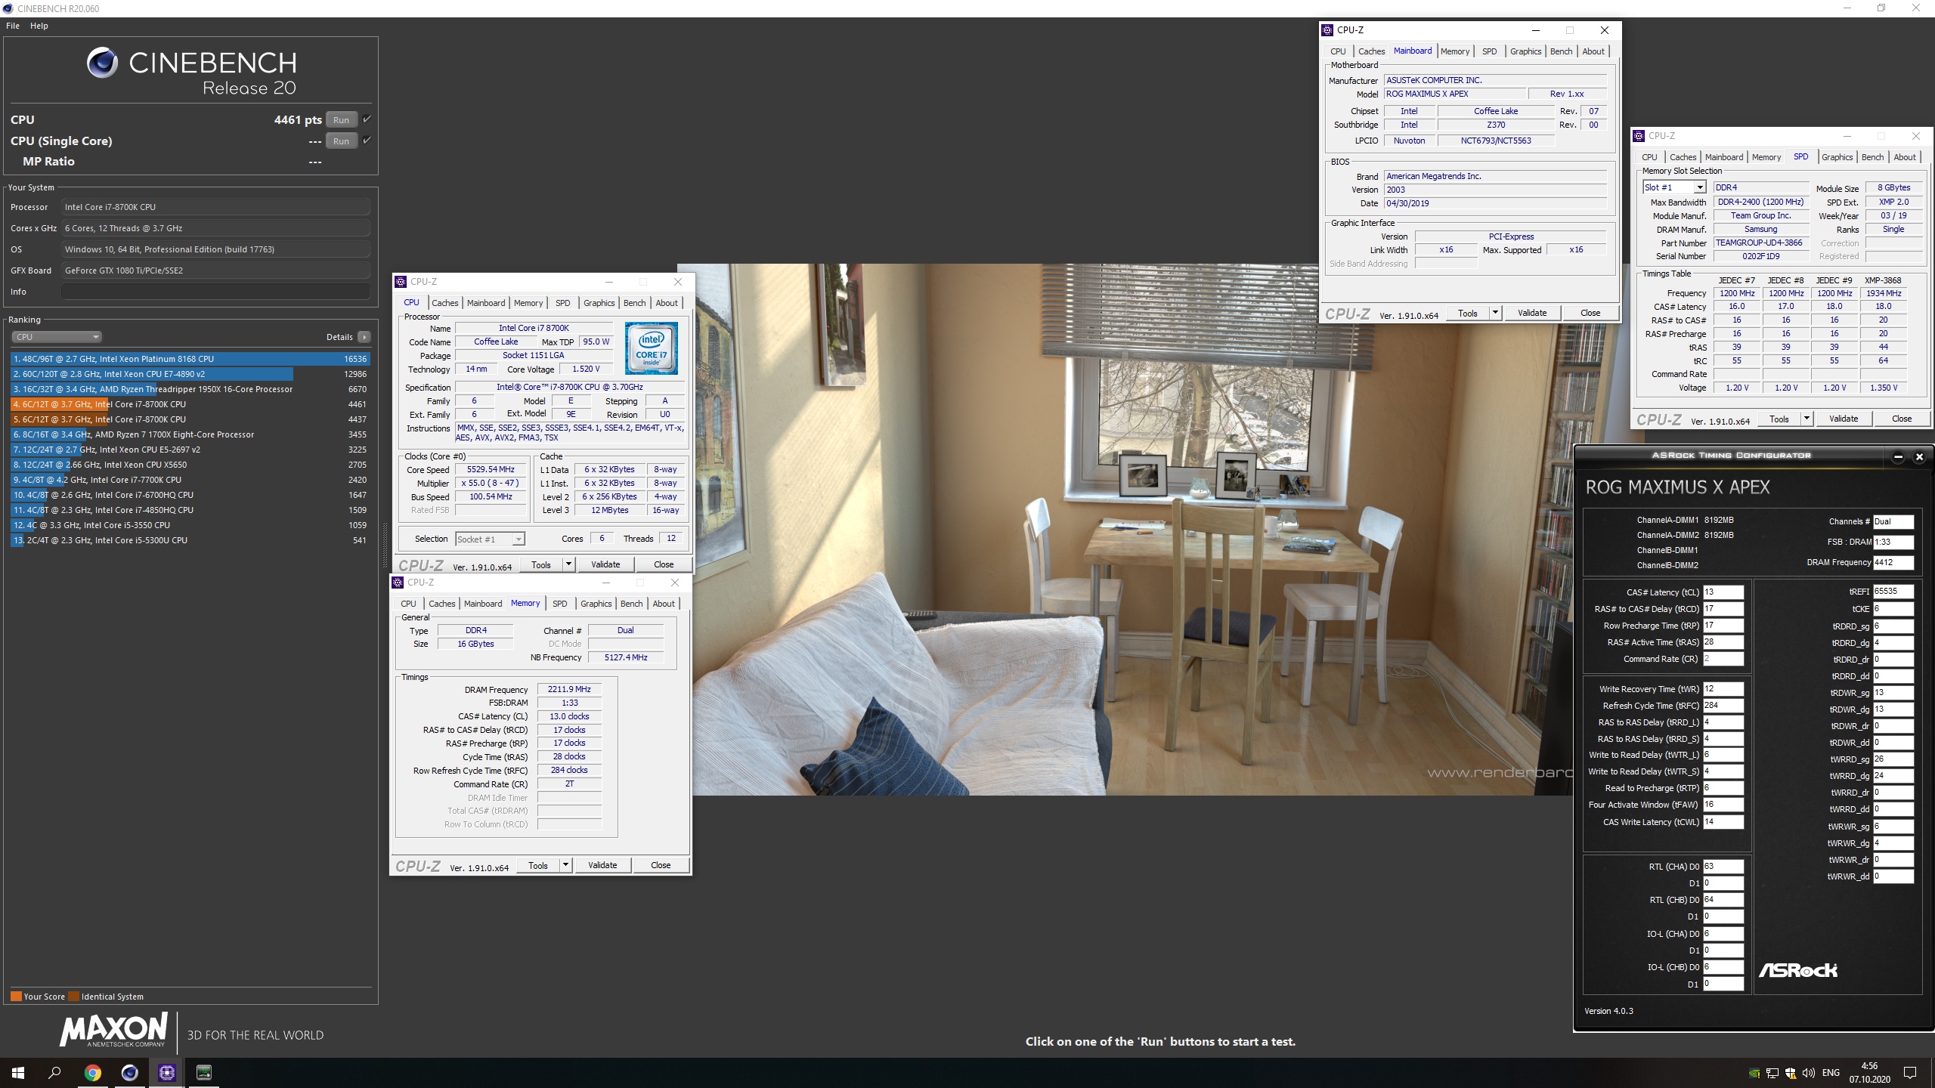1935x1088 pixels.
Task: Click the Intel Core i7 logo in CPU-Z
Action: pos(651,348)
